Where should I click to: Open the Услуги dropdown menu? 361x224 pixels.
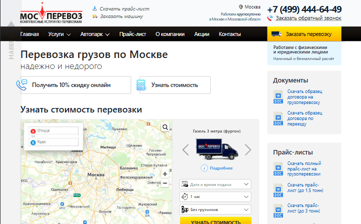(x=59, y=34)
